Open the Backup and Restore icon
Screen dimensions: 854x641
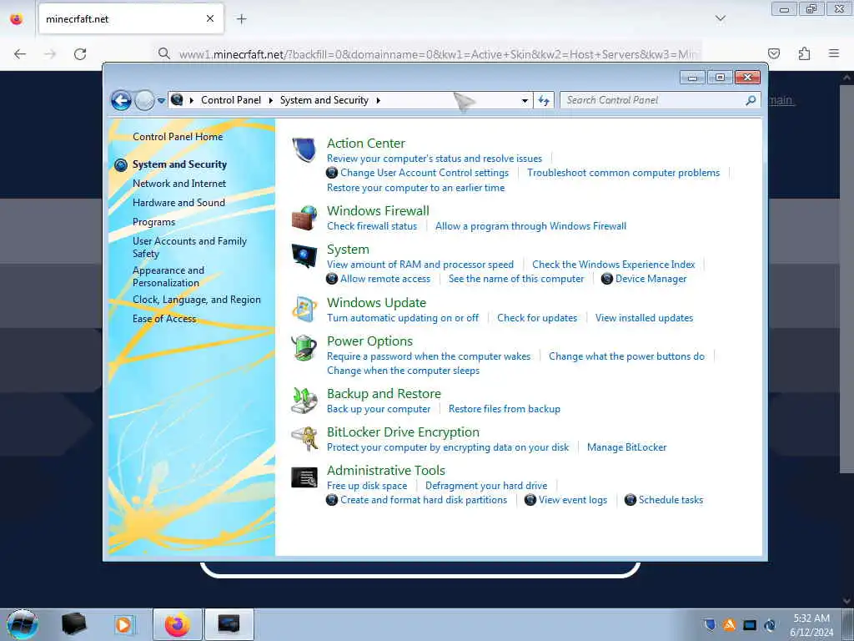coord(304,401)
